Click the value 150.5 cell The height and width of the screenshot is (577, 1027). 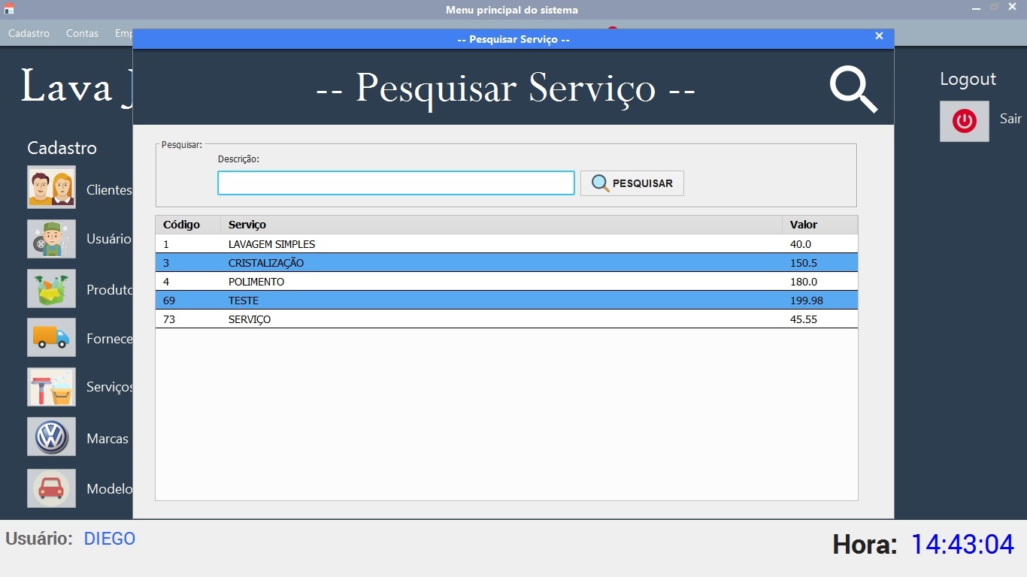click(819, 263)
